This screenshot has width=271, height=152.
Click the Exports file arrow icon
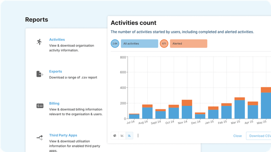pyautogui.click(x=40, y=74)
